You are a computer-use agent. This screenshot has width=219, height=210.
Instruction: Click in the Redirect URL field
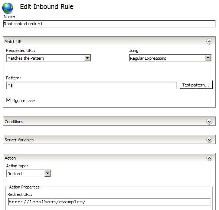[109, 202]
